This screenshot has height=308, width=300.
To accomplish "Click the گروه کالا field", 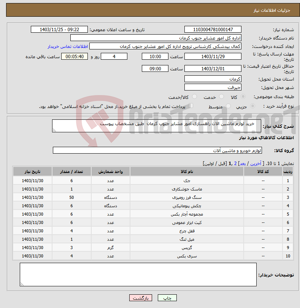I will click(x=157, y=150).
